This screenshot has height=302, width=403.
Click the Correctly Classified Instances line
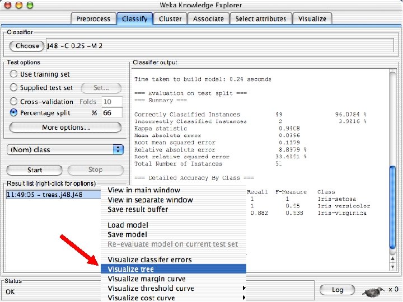pyautogui.click(x=250, y=114)
